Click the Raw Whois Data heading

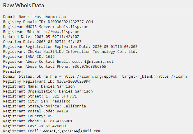(x=24, y=6)
